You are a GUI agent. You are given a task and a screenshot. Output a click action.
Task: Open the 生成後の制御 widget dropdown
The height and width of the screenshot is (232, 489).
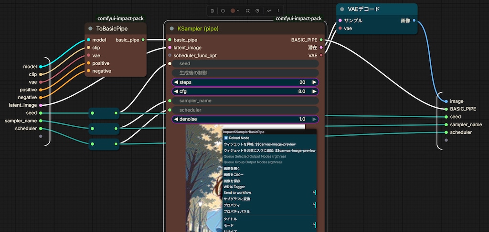pyautogui.click(x=245, y=73)
